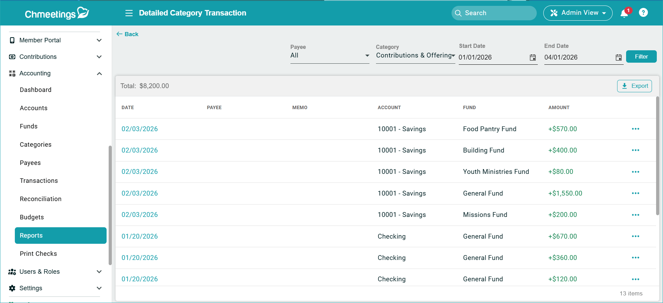663x303 pixels.
Task: Collapse the Accounting section
Action: pyautogui.click(x=99, y=73)
